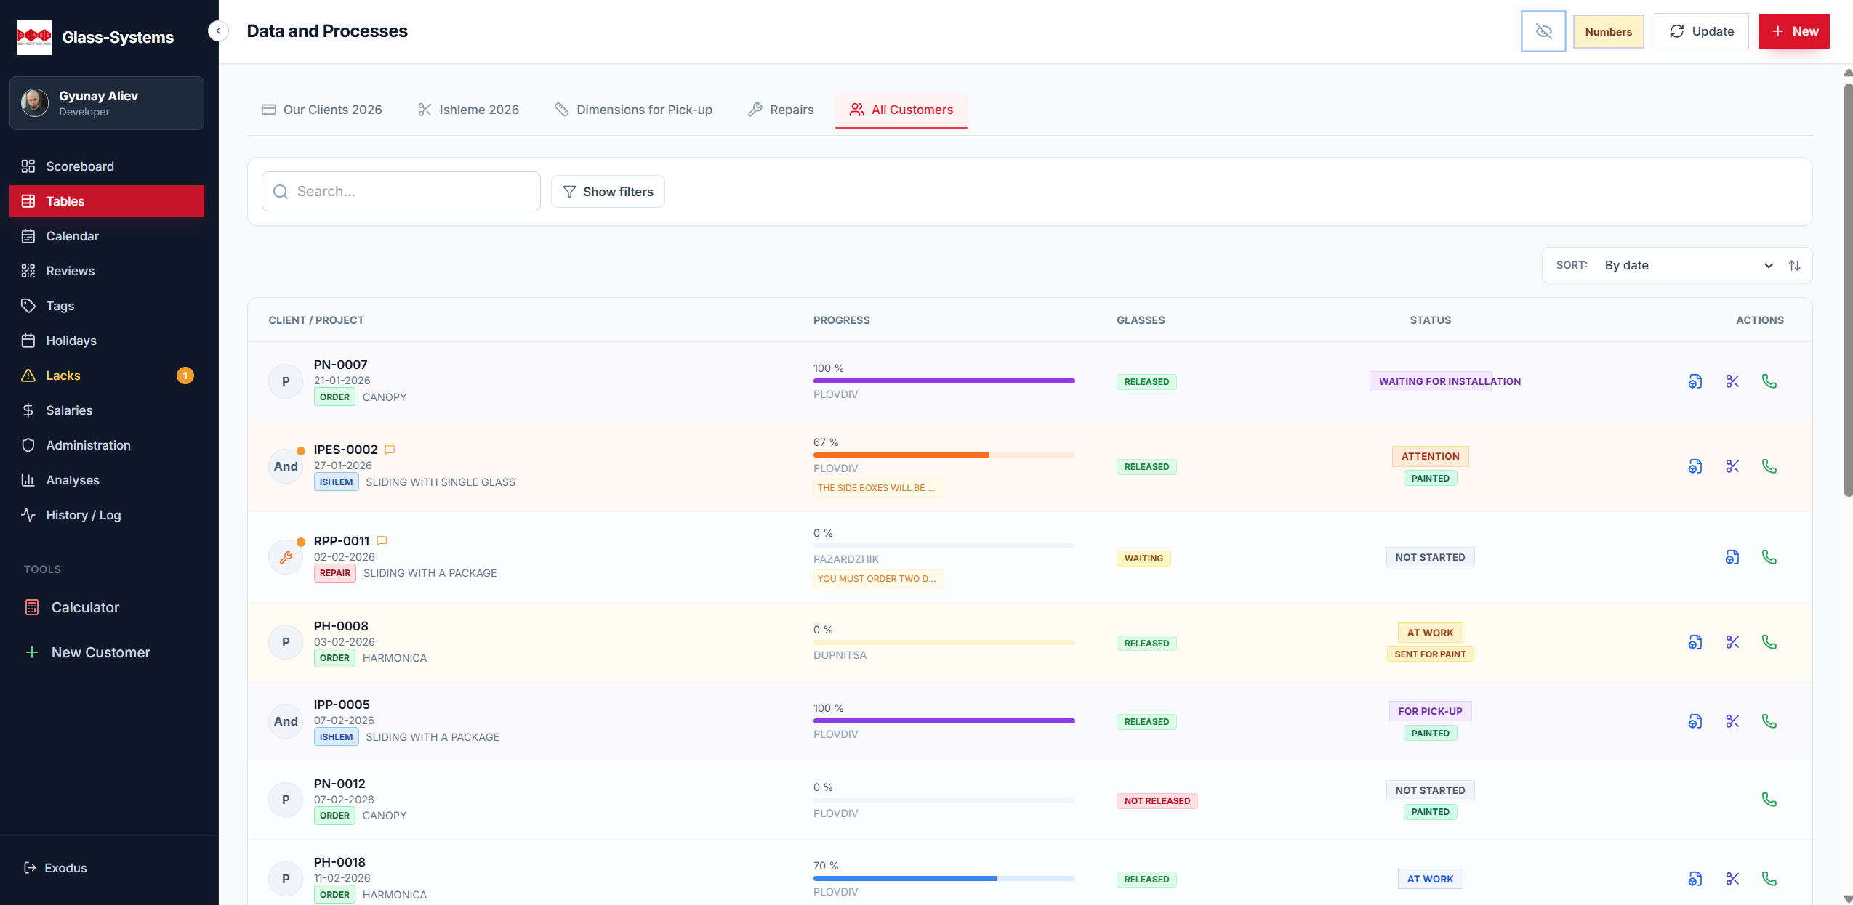Call the client for RPP-0011 via phone icon

1770,556
